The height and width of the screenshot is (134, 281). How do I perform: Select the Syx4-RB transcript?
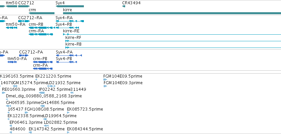coord(67,28)
